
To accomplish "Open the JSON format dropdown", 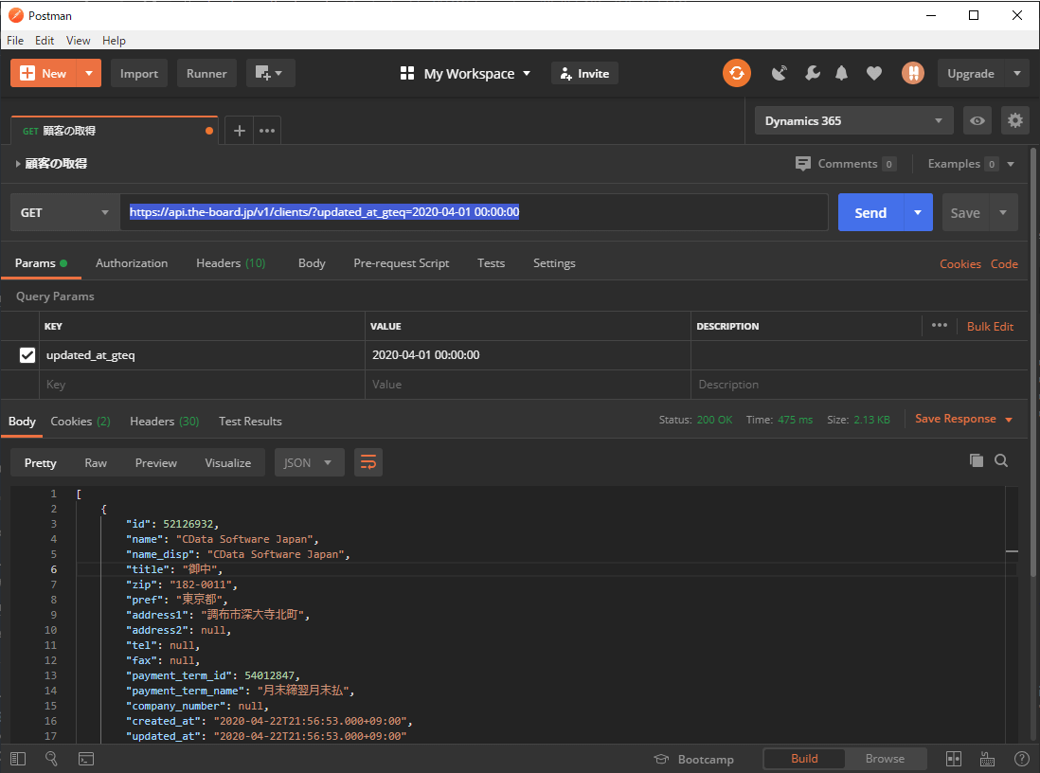I will point(308,462).
